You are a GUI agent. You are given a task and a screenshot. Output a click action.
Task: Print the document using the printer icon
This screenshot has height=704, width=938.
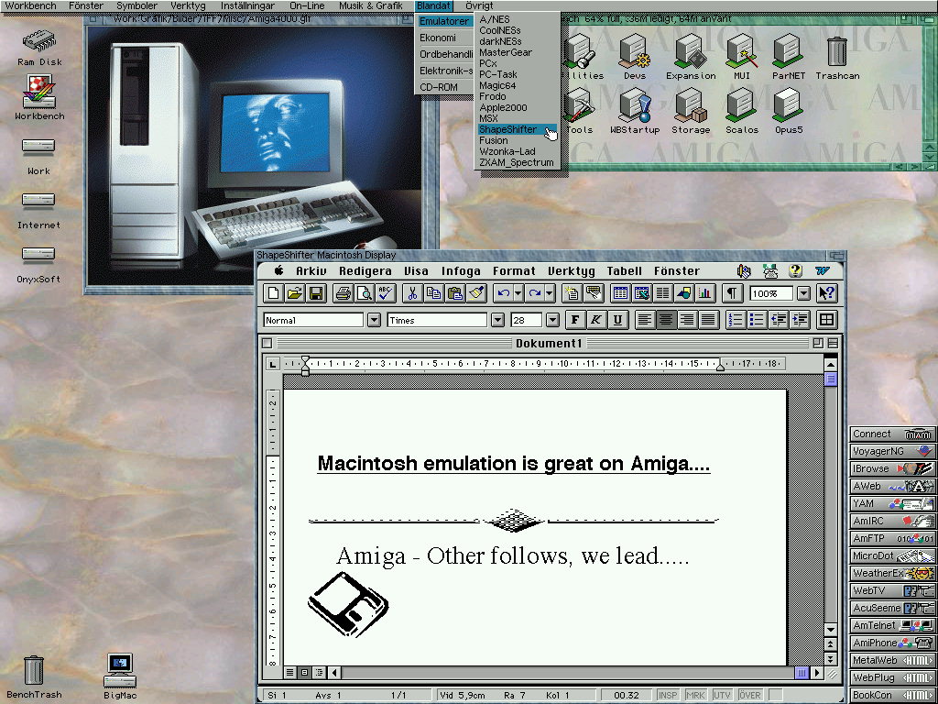point(343,293)
